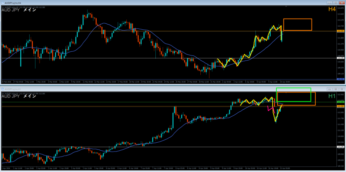Click the green H1 timeframe label
Screen dimensions: 346x172
(x=331, y=96)
